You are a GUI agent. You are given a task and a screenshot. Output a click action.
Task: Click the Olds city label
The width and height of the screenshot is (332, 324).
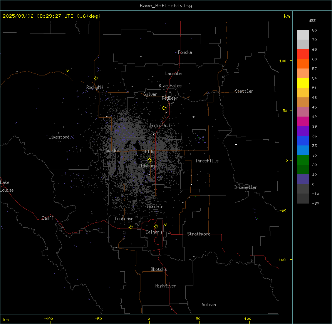[149, 152]
